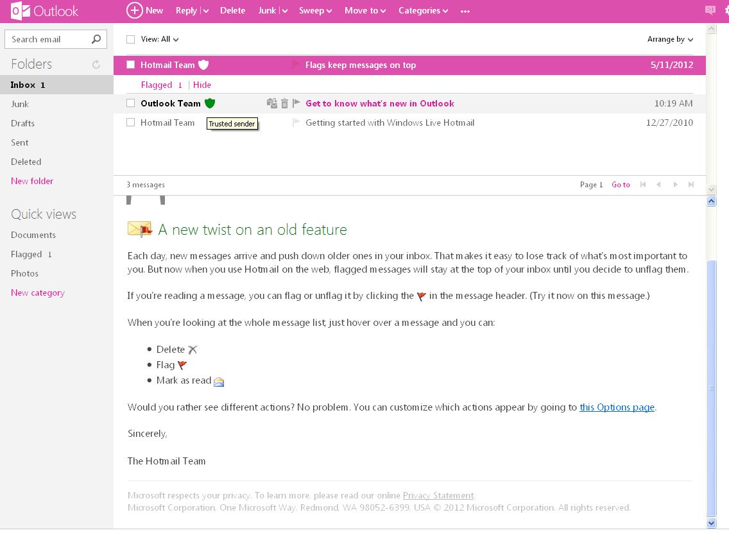This screenshot has height=535, width=729.
Task: Open 'Getting started with Windows Live Hotmail' message
Action: tap(390, 123)
